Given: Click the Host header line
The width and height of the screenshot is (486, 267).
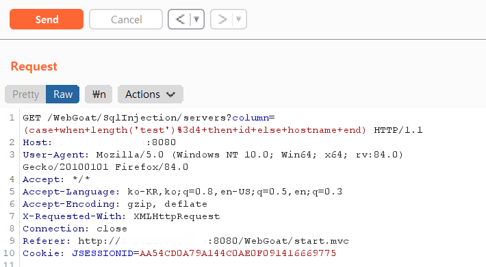Looking at the screenshot, I should 99,142.
